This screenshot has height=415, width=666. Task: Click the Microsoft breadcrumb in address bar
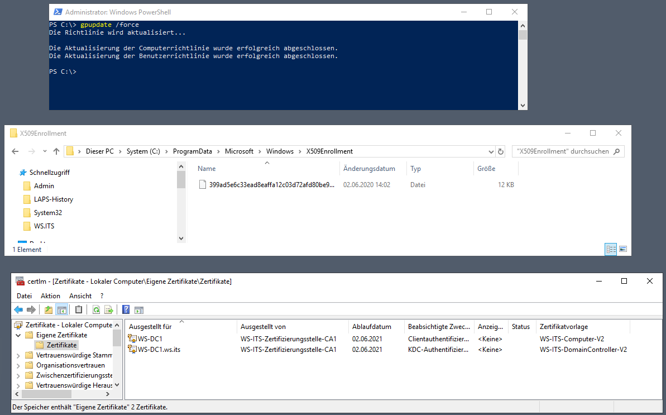click(x=239, y=151)
